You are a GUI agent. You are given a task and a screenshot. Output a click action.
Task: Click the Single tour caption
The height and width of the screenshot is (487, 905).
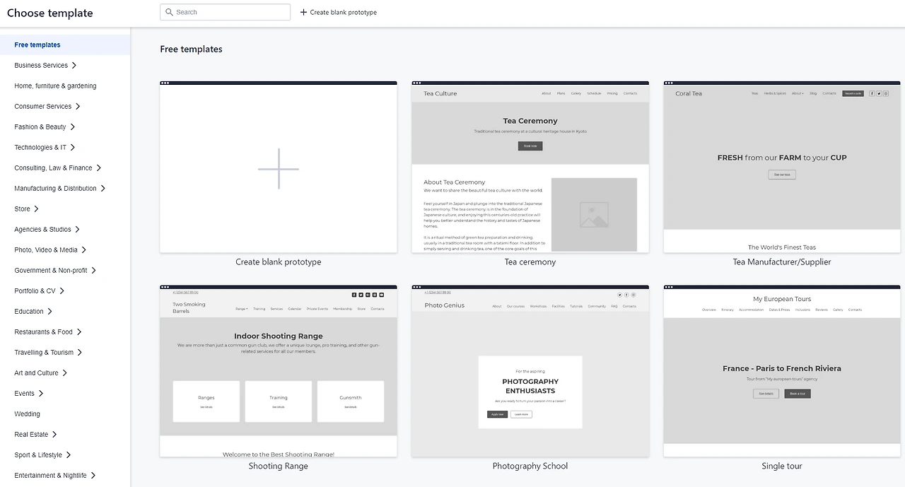click(782, 466)
